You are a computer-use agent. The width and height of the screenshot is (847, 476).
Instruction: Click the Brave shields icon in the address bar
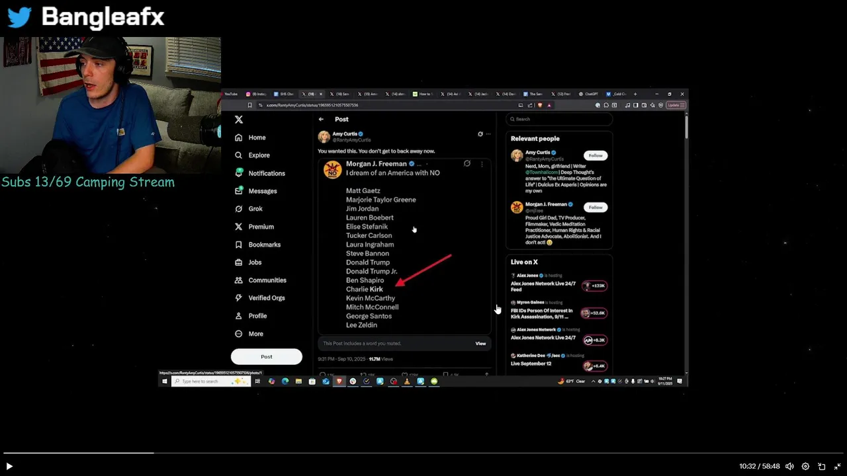tap(540, 105)
